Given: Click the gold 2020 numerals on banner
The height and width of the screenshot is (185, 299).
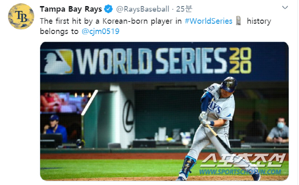Looking at the screenshot, I should (x=240, y=60).
